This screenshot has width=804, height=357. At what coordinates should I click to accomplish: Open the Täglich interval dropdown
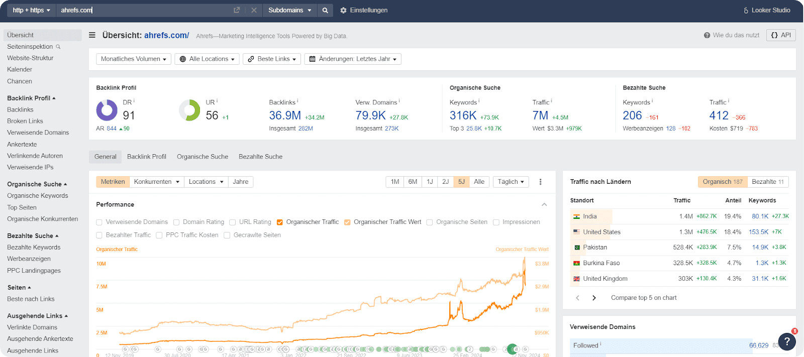[x=511, y=182]
